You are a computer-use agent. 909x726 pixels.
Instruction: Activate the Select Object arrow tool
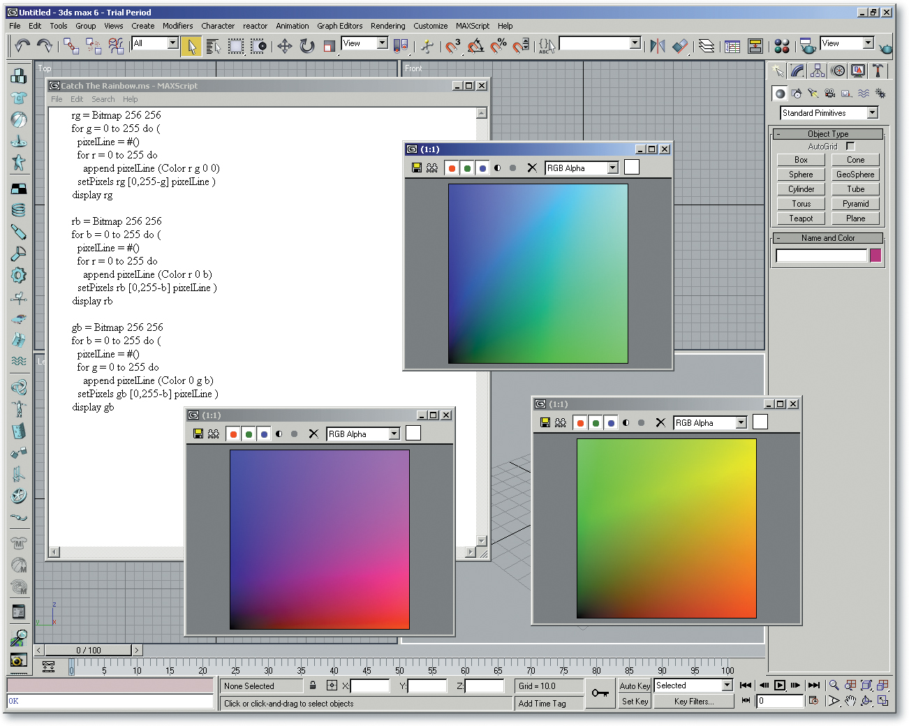[x=191, y=46]
